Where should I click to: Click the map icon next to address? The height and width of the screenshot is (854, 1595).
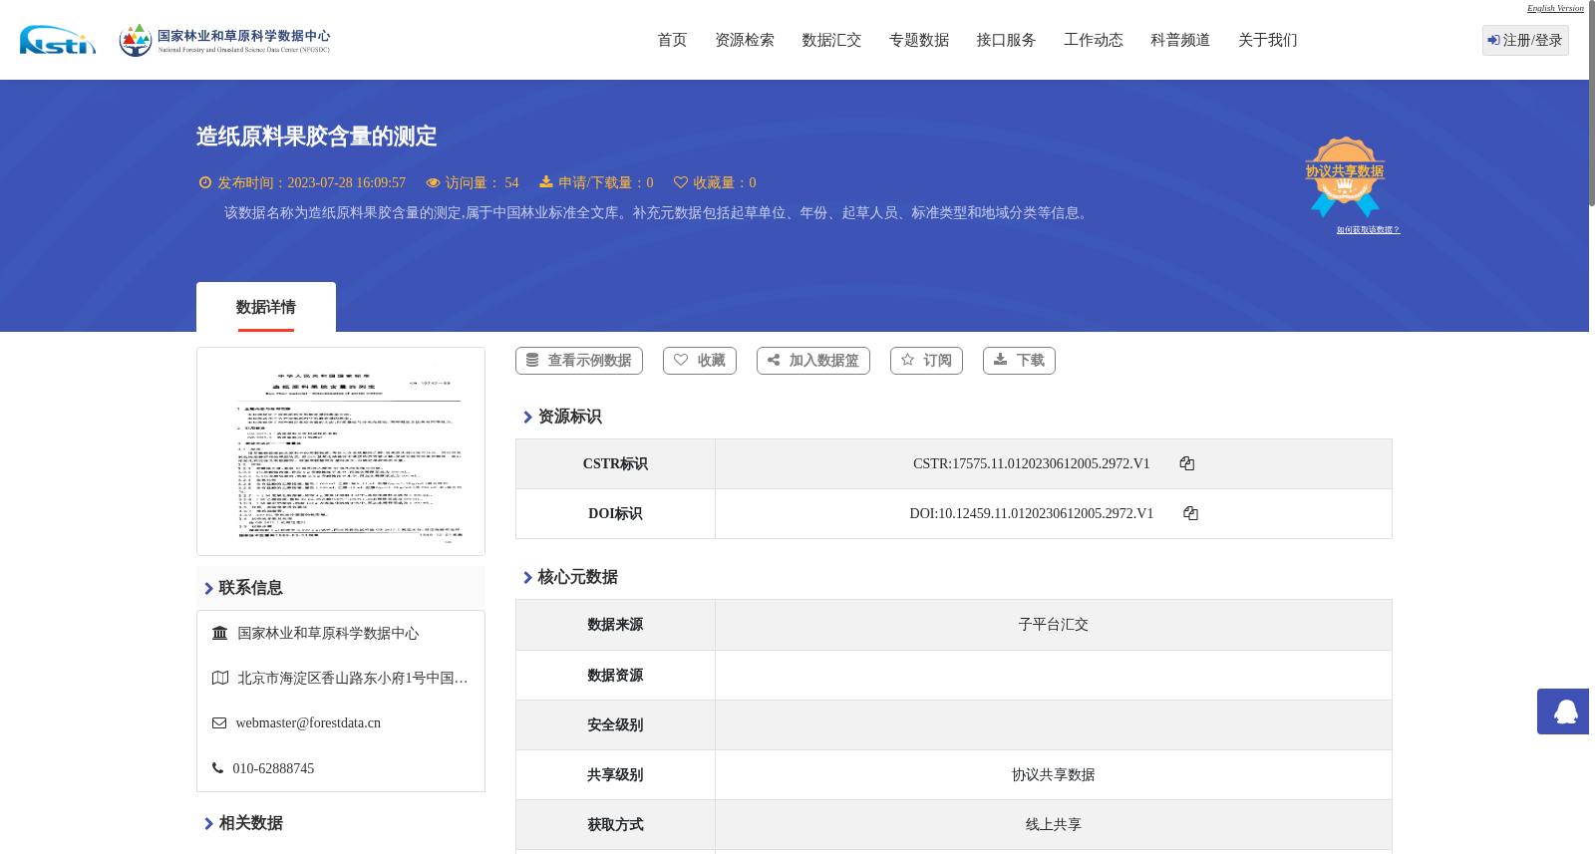[220, 678]
